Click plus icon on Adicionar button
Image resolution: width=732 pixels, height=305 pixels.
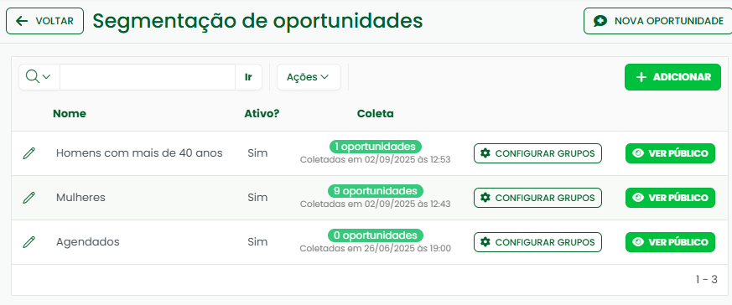click(641, 77)
